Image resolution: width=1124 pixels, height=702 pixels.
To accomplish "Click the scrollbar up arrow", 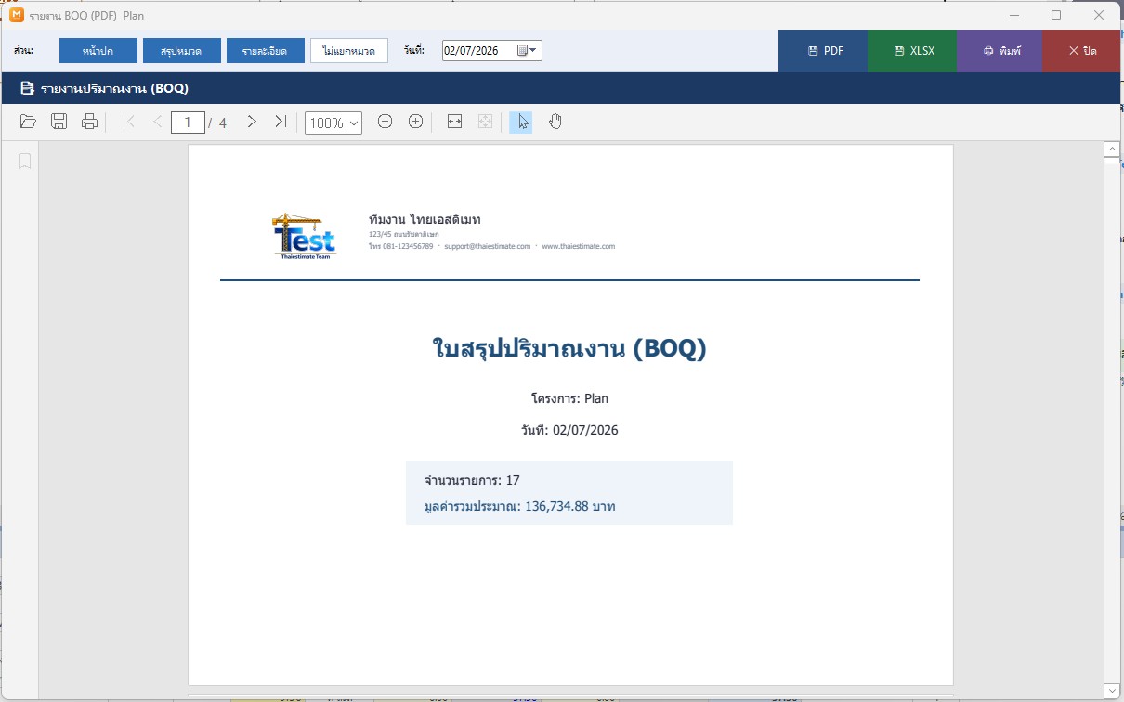I will click(x=1111, y=149).
